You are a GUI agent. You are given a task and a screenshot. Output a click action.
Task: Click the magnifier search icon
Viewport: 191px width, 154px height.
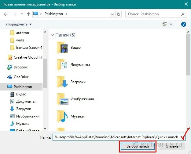(x=182, y=14)
